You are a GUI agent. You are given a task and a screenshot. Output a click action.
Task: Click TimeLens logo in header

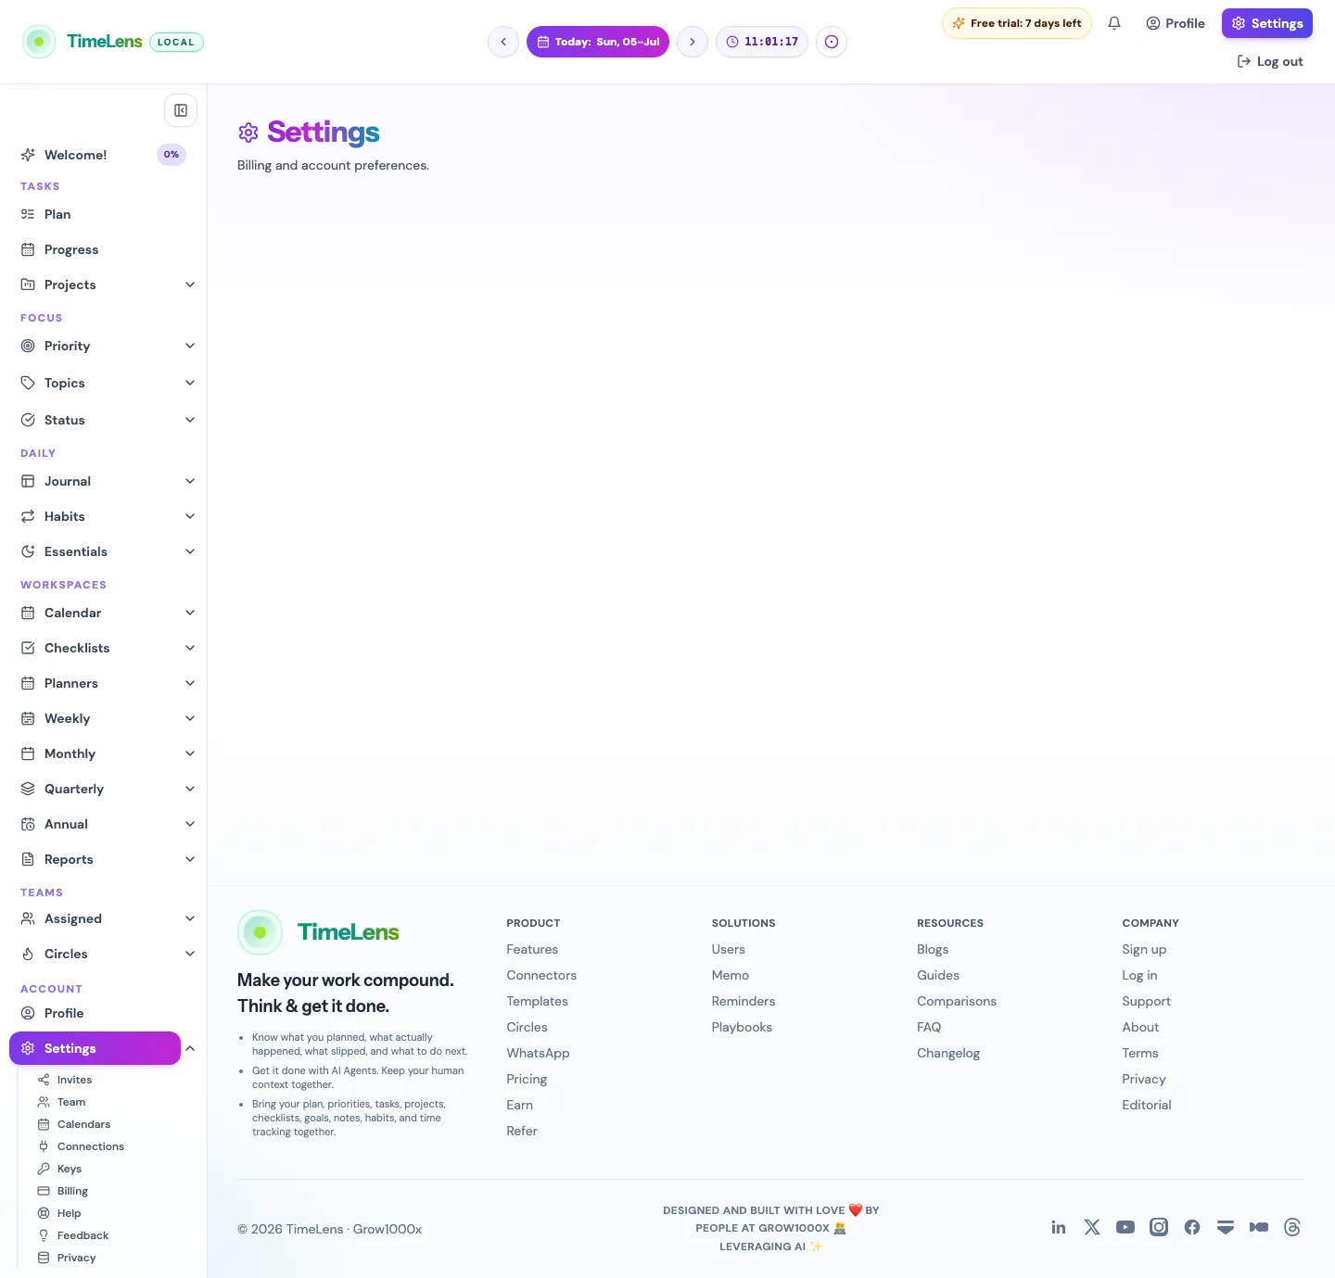pos(83,42)
